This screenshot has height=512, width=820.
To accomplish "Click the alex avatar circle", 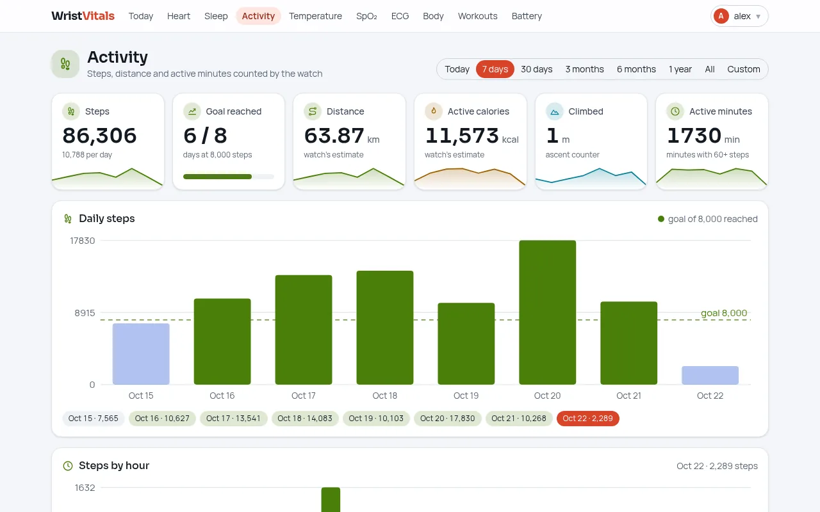I will [721, 16].
